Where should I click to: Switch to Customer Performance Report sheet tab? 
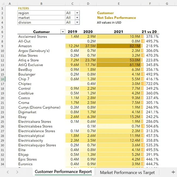[x=63, y=172]
